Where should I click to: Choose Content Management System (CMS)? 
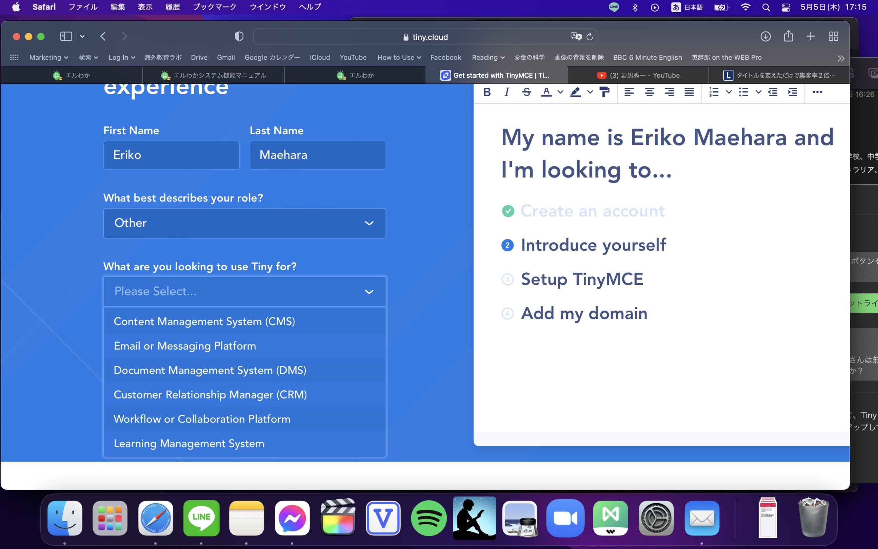(245, 321)
